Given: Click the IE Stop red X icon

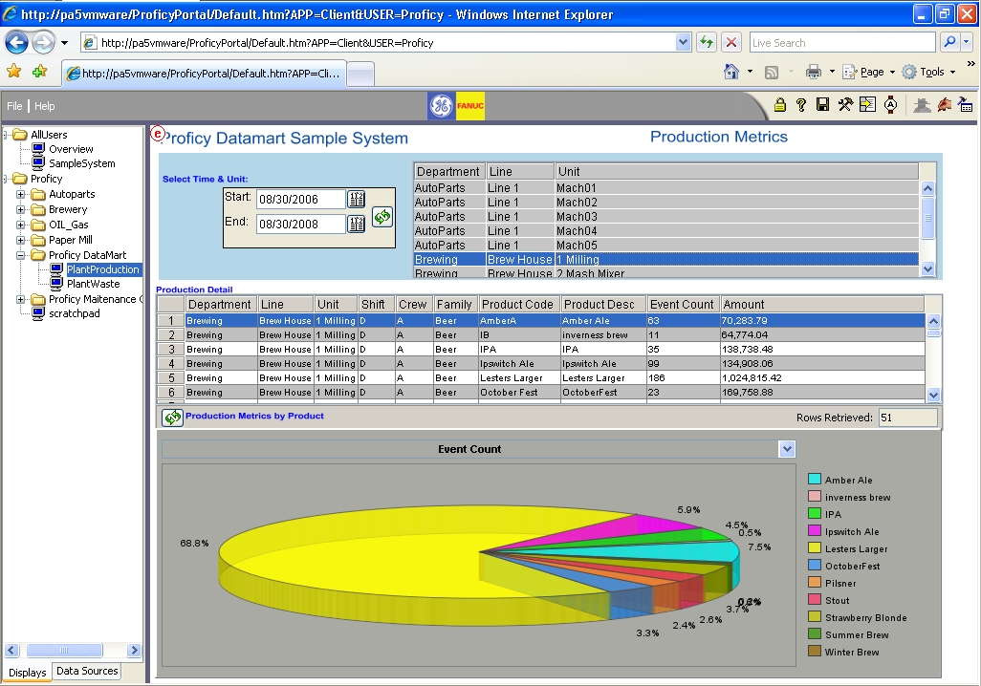Looking at the screenshot, I should 730,43.
